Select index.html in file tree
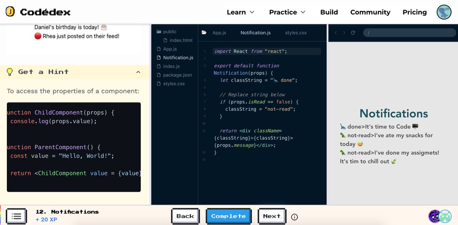This screenshot has width=458, height=225. [181, 40]
